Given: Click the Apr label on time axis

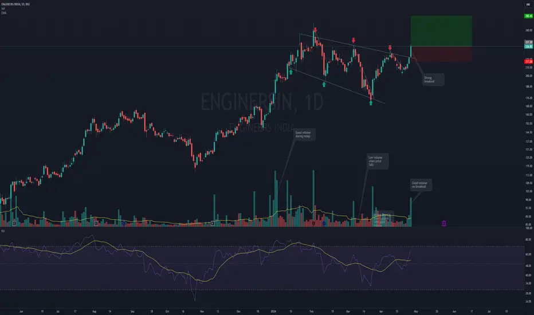Looking at the screenshot, I should (x=381, y=311).
